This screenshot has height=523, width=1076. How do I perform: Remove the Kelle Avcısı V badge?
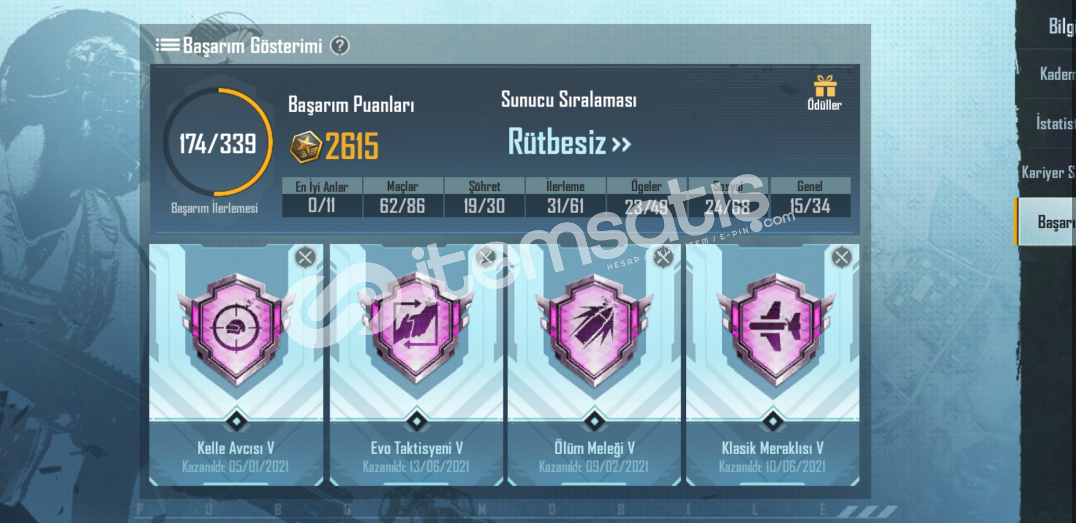305,257
